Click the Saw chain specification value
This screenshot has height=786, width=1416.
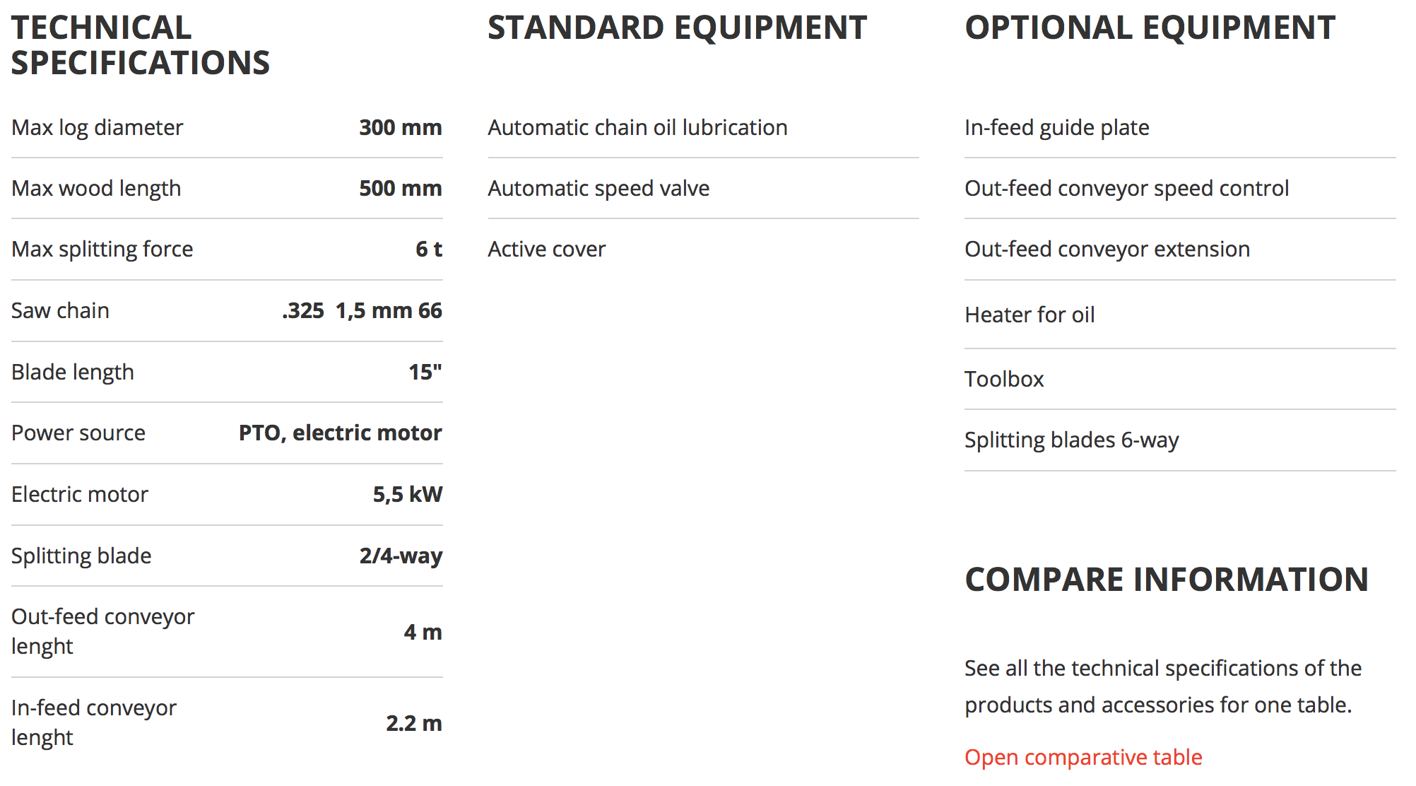362,310
